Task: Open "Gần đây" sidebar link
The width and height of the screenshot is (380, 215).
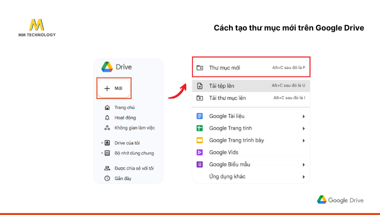Action: tap(123, 178)
